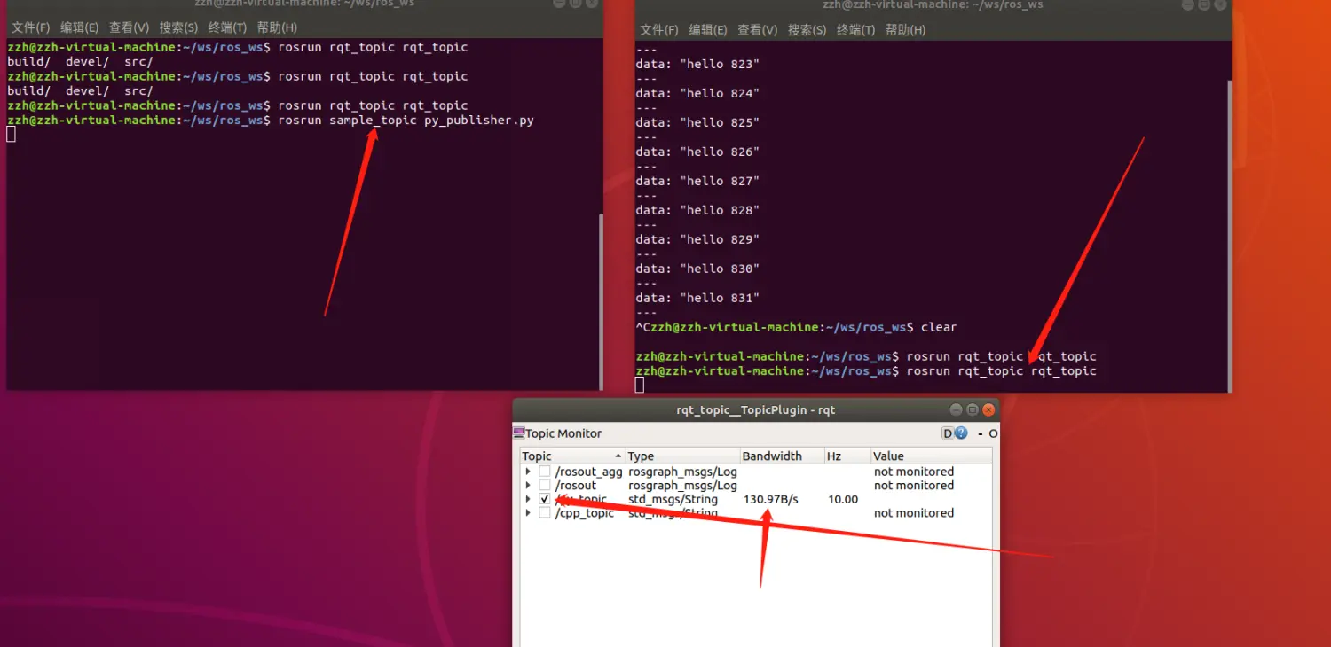1331x647 pixels.
Task: Open 搜索(S) menu in left terminal
Action: (x=178, y=27)
